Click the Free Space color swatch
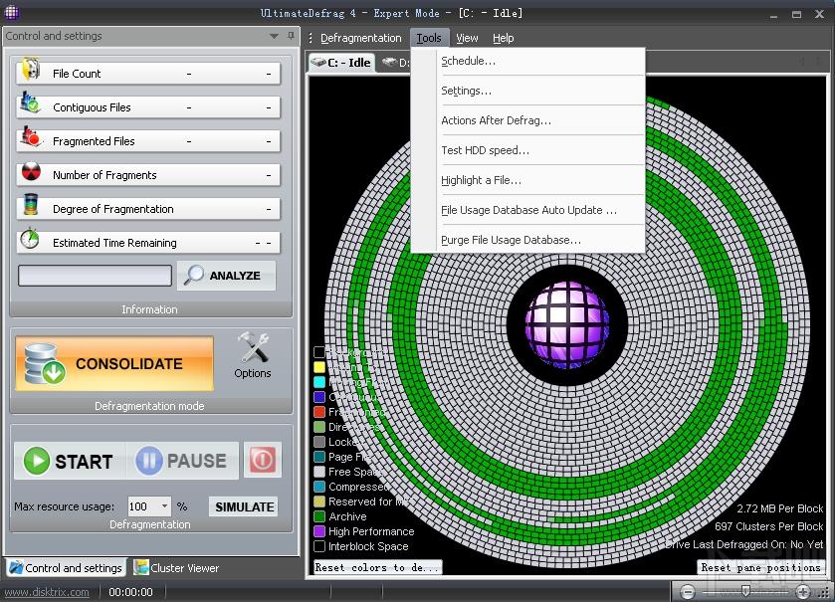Image resolution: width=835 pixels, height=602 pixels. 319,472
